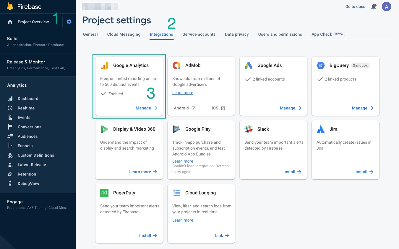Select Realtime clock icon in sidebar
Viewport: 399px width, 249px height.
pos(10,108)
